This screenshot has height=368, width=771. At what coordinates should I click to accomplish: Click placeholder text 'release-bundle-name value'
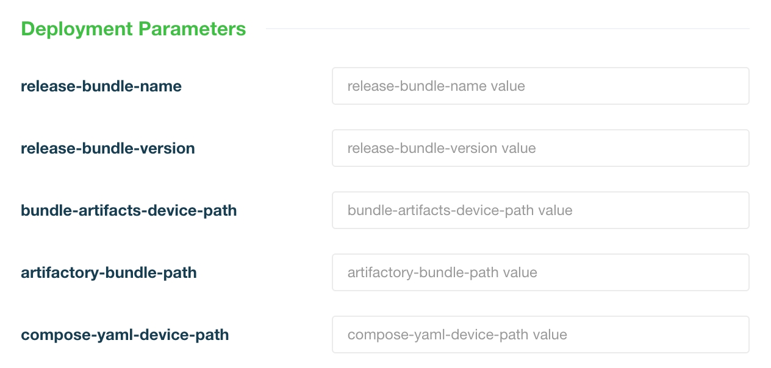[x=436, y=87]
